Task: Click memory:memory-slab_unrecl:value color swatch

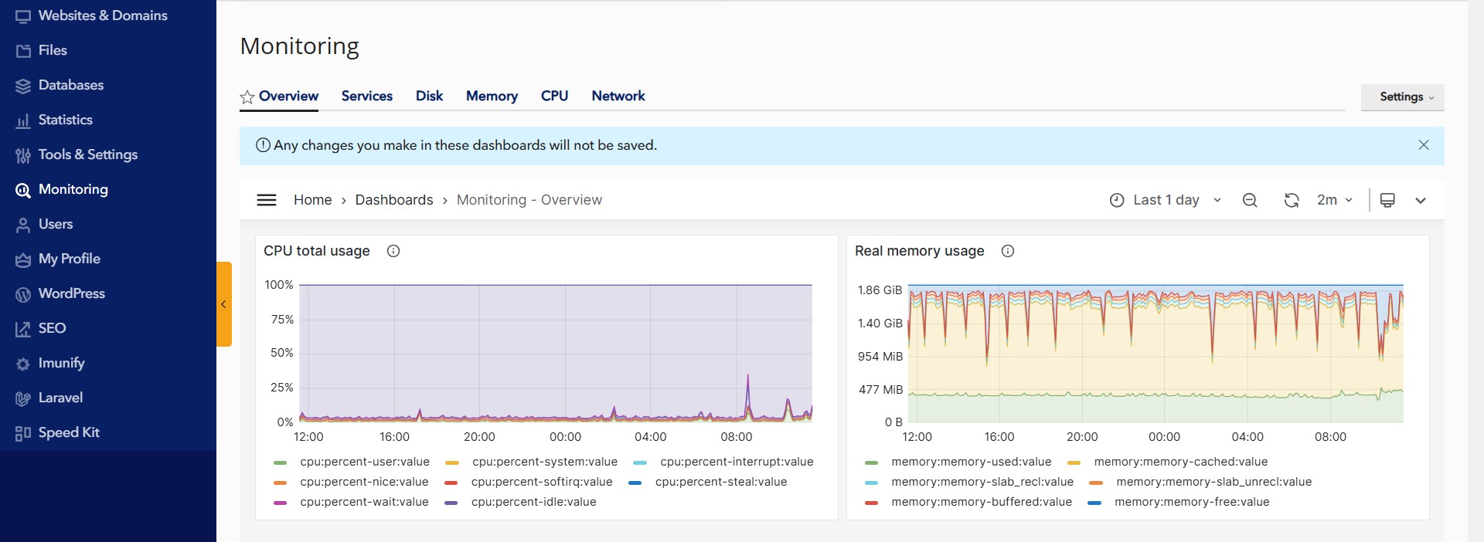Action: click(1095, 483)
